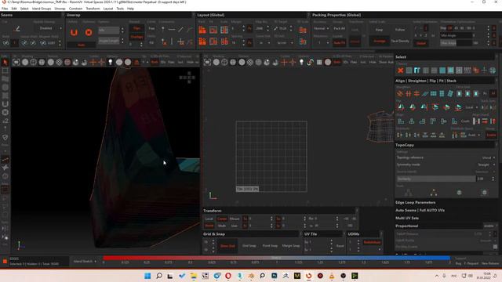Open the Normal resolution dropdown in Packing Properties
The width and height of the screenshot is (502, 282).
[x=321, y=28]
